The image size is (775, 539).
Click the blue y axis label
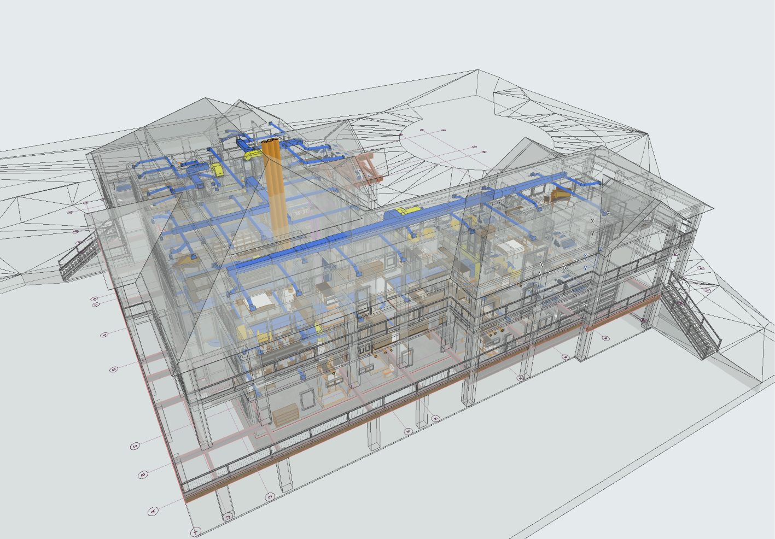tap(585, 267)
